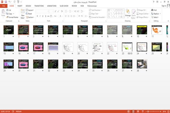Open the Layout dropdown
This screenshot has height=113, width=170.
click(x=30, y=10)
